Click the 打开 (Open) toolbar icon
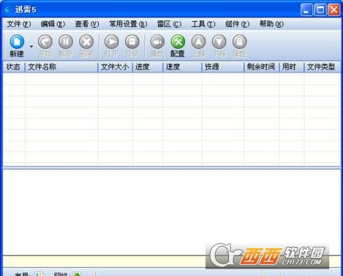 pos(111,42)
